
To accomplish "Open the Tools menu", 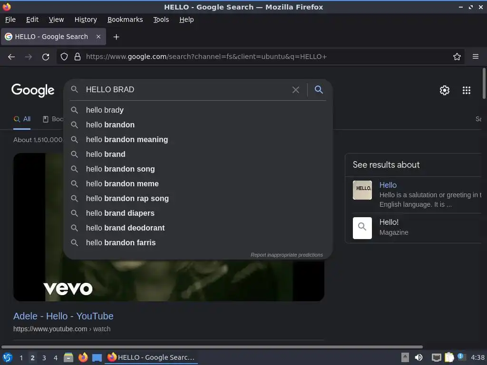I will coord(161,19).
